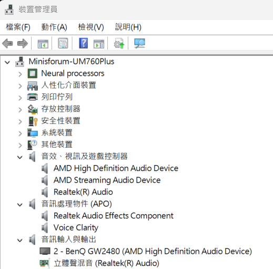The width and height of the screenshot is (273, 269).
Task: Expand the 人性化介面裝置 category
Action: click(20, 86)
